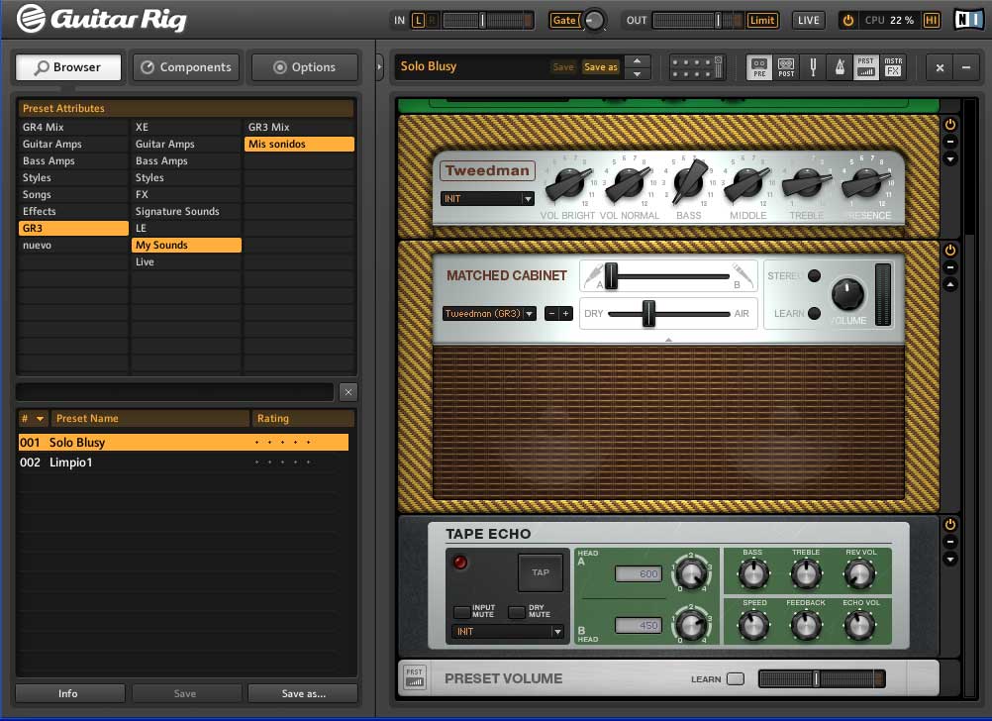The height and width of the screenshot is (721, 992).
Task: Click the up arrow on the Matched Cabinet module
Action: [x=949, y=285]
